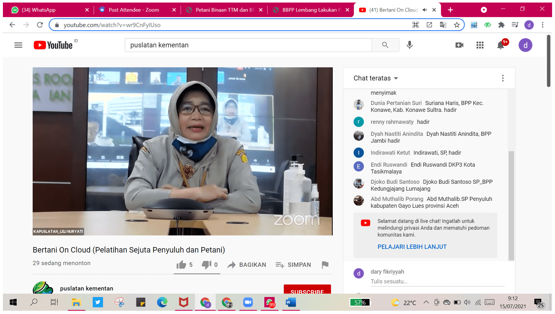This screenshot has width=555, height=314.
Task: Open the YouTube apps grid
Action: (480, 45)
